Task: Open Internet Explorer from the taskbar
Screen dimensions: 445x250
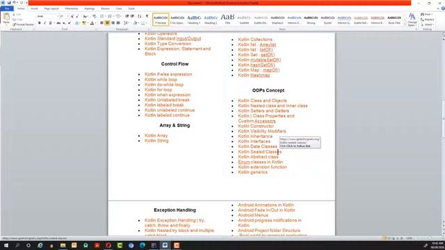Action: coord(40,245)
